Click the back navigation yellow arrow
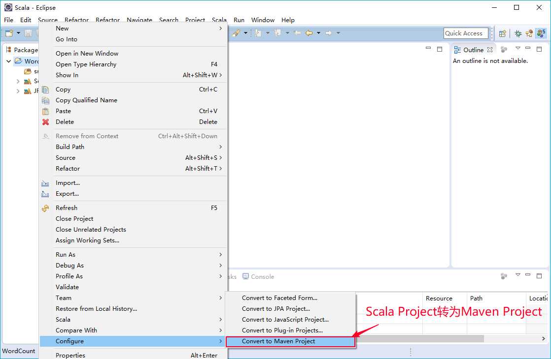Image resolution: width=551 pixels, height=359 pixels. pos(309,33)
